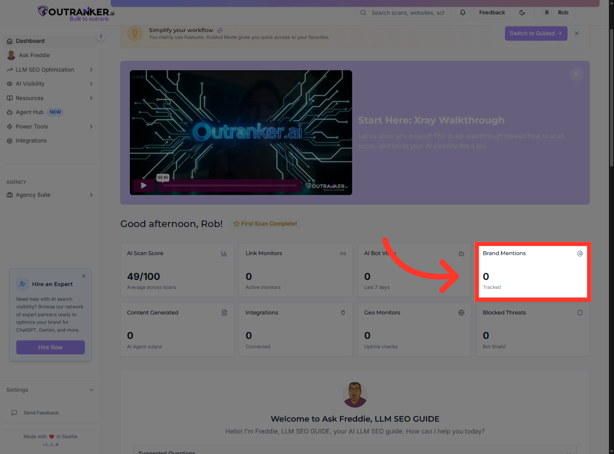The image size is (614, 454).
Task: Play the Xray Walkthrough video
Action: point(144,185)
